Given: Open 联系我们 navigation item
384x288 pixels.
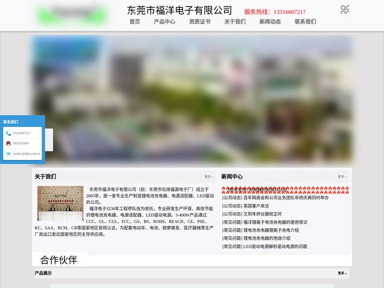Looking at the screenshot, I should [306, 22].
